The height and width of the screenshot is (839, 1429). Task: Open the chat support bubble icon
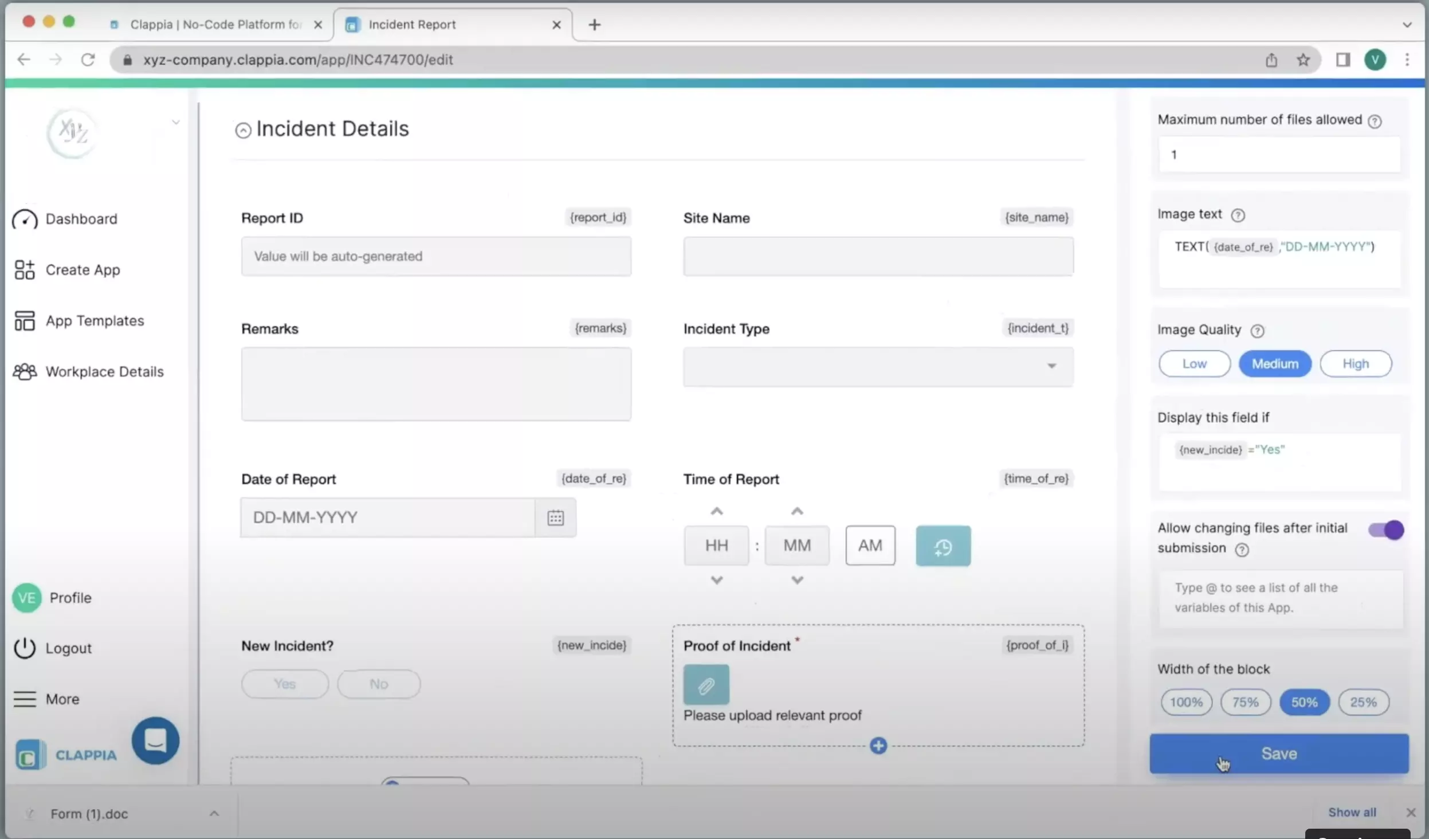(155, 740)
